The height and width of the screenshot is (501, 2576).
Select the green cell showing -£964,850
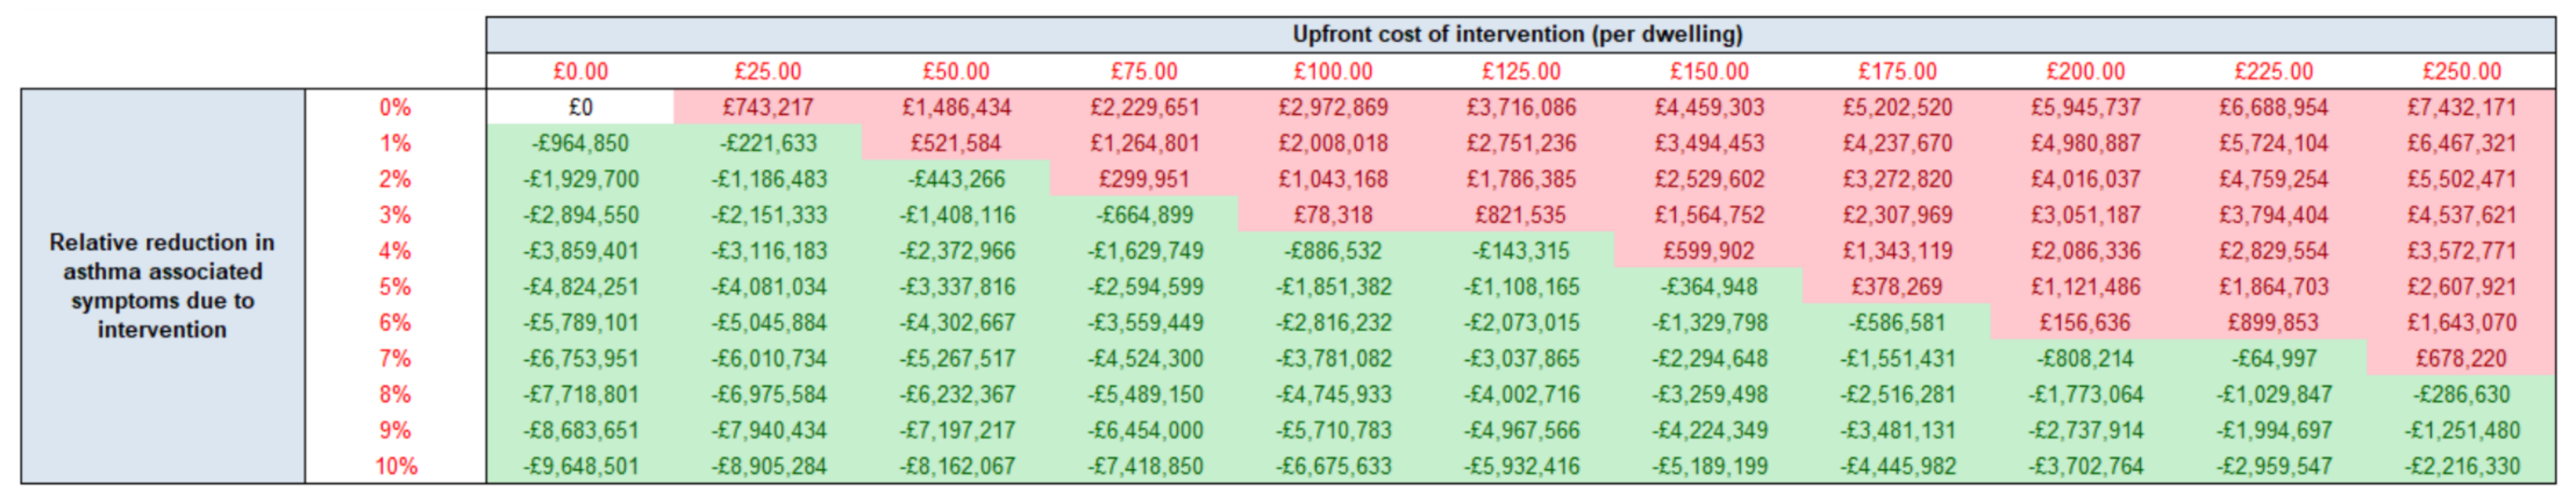point(580,143)
